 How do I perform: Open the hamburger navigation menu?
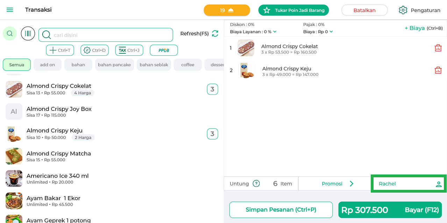click(10, 10)
